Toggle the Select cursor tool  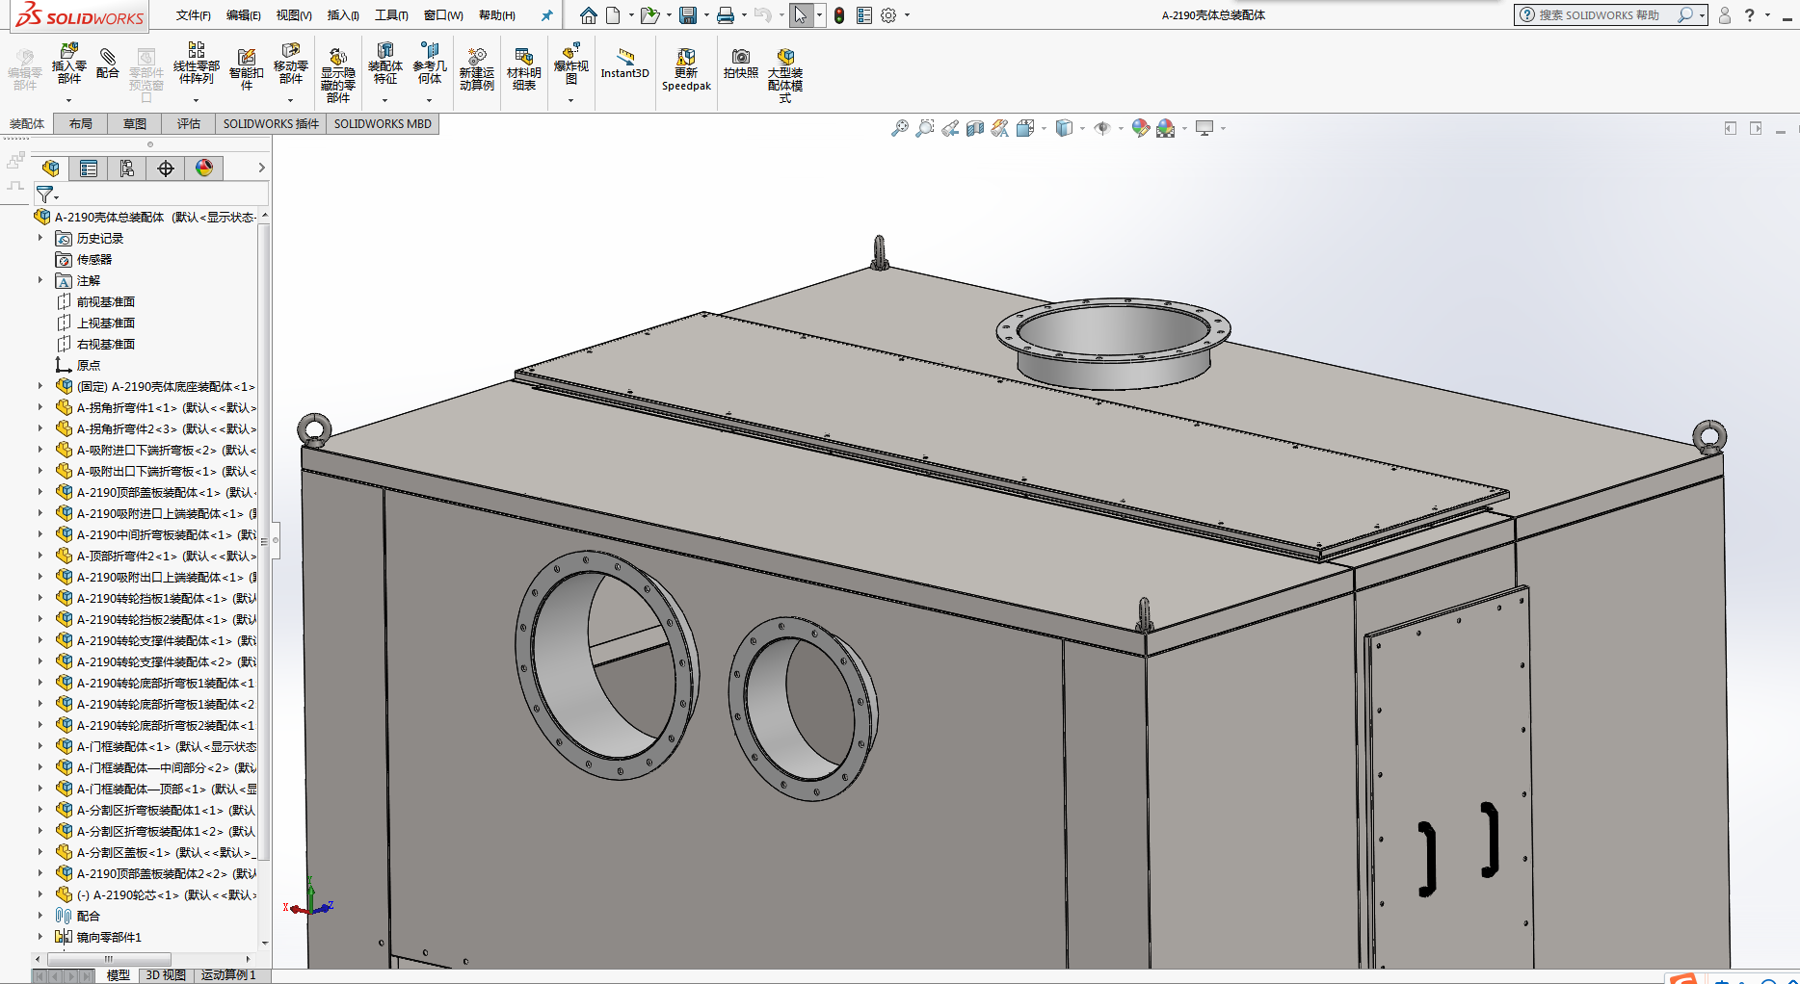click(x=800, y=15)
